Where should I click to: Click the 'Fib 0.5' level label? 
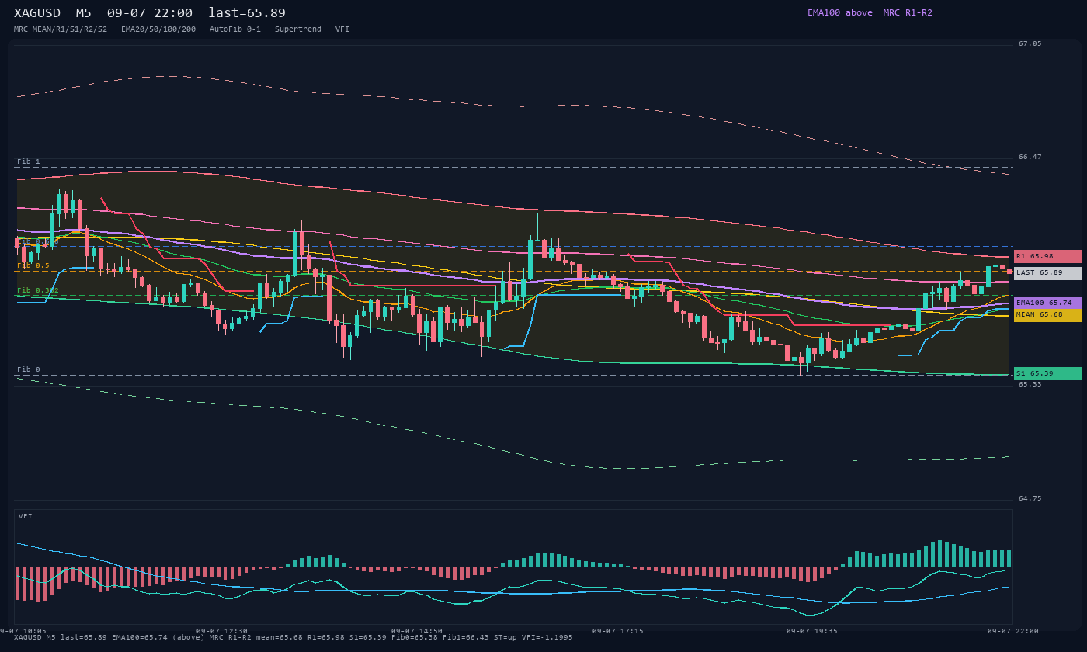[33, 265]
